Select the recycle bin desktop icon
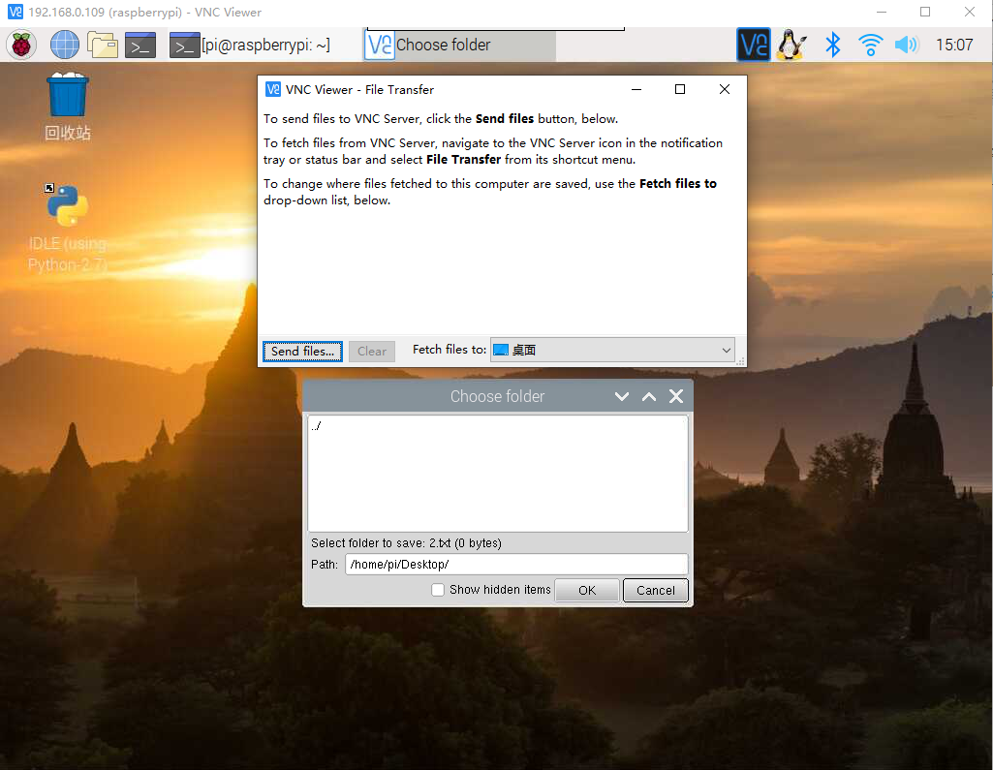This screenshot has height=770, width=993. (x=68, y=107)
